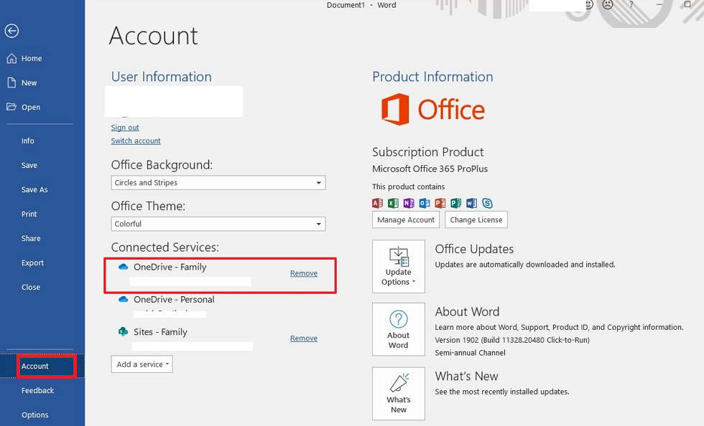Click the Office logo
Image resolution: width=704 pixels, height=426 pixels.
tap(432, 110)
